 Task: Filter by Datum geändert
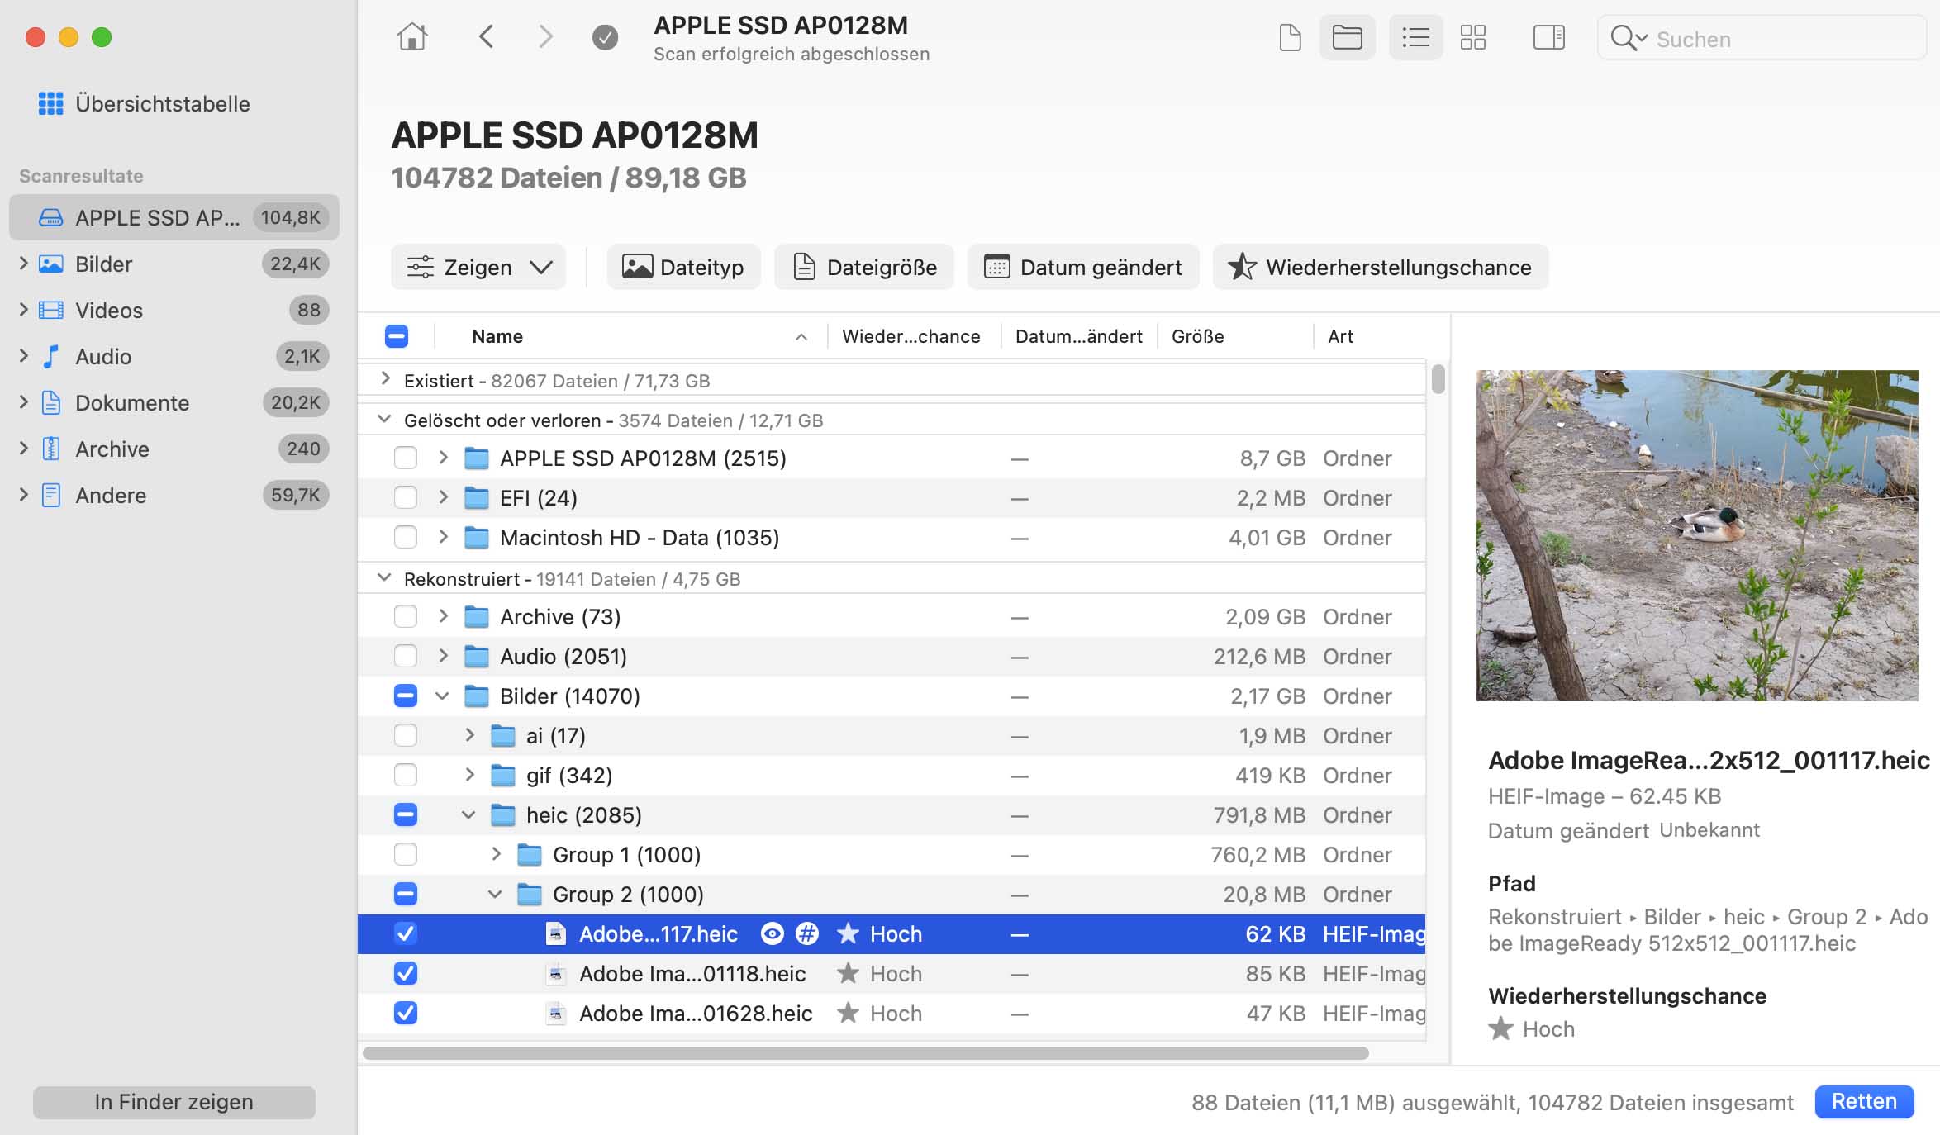tap(1083, 267)
